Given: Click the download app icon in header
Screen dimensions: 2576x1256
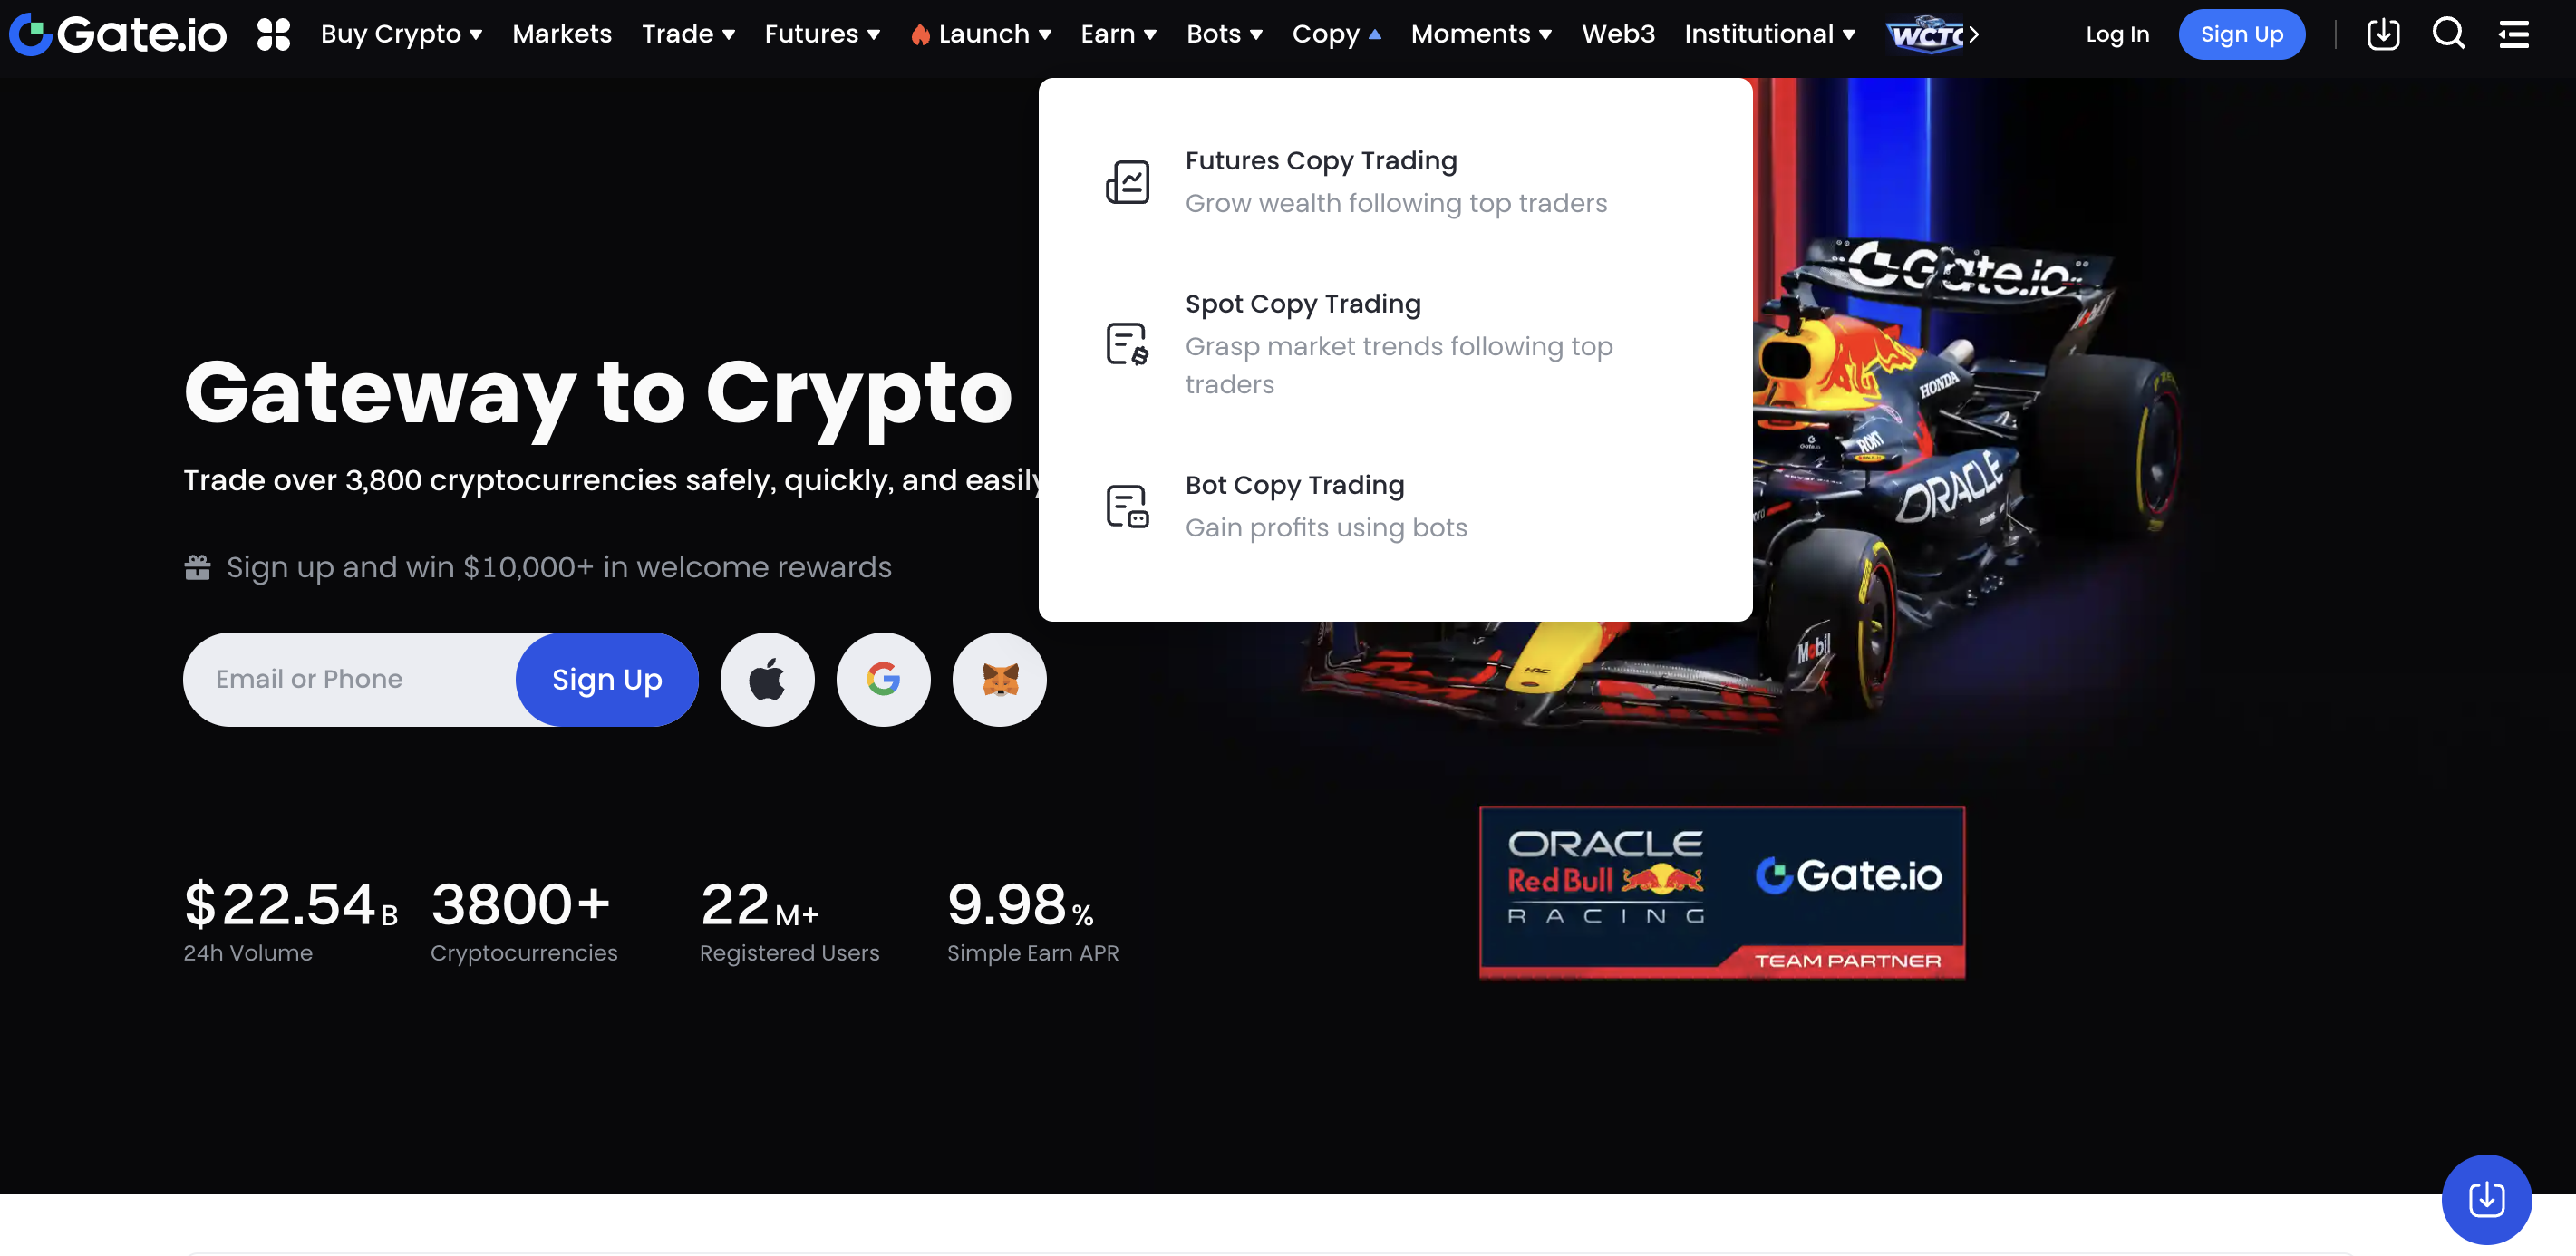Looking at the screenshot, I should [x=2383, y=34].
